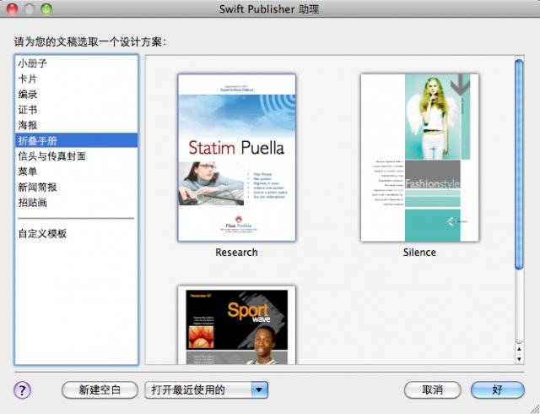The width and height of the screenshot is (540, 414).
Task: Select 招贴画 category
Action: point(32,202)
